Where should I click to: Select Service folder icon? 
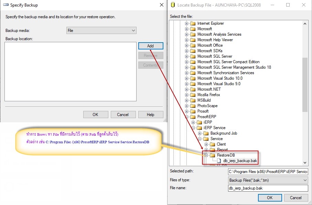(206, 139)
